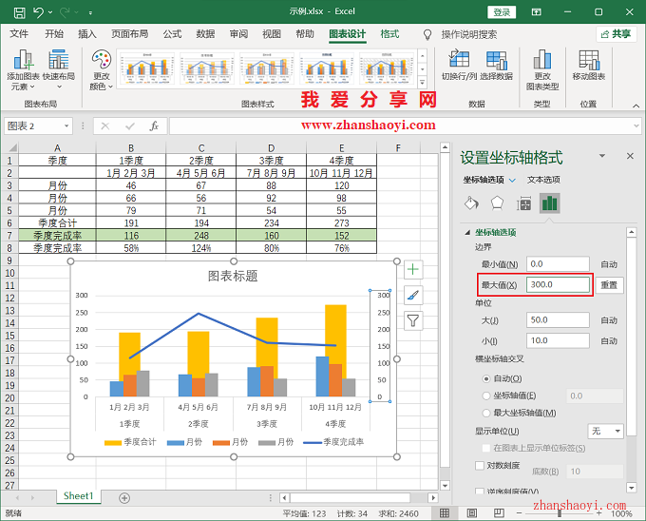Click the Minimum (最小值) input field
The width and height of the screenshot is (646, 521).
pyautogui.click(x=558, y=264)
